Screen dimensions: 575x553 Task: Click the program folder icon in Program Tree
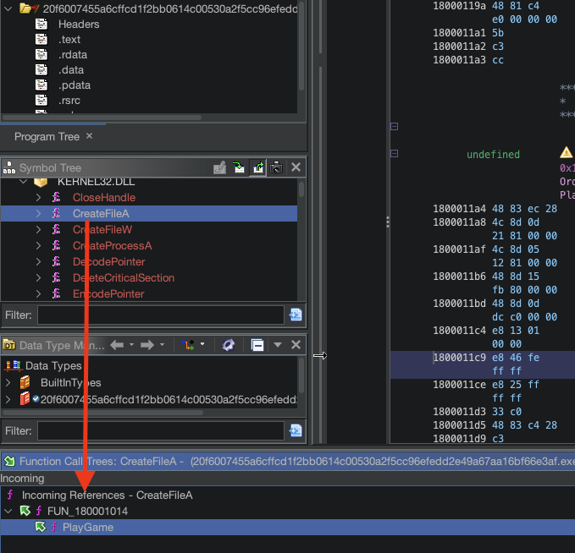coord(28,8)
